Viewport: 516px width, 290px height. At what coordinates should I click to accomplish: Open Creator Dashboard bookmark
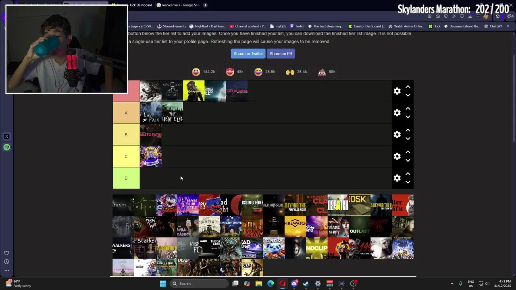coord(366,26)
